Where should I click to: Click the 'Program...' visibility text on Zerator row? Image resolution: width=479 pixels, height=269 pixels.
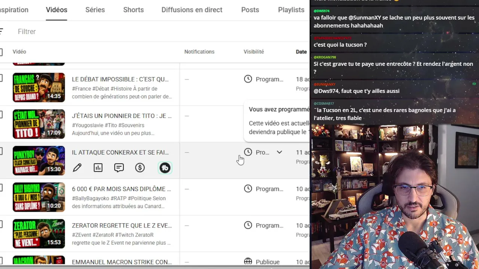click(269, 226)
